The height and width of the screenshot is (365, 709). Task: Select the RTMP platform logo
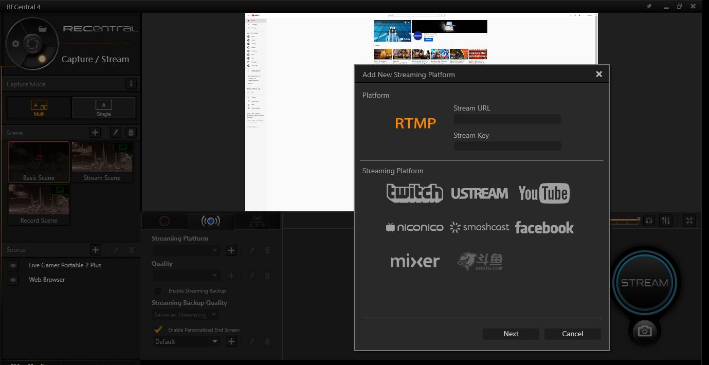pos(415,123)
